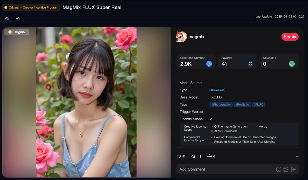
Task: Switch to the V1 tab
Action: (18, 18)
